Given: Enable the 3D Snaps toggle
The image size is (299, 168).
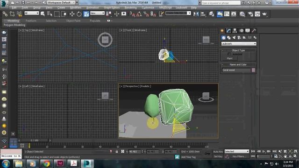Looking at the screenshot, I should pos(132,14).
